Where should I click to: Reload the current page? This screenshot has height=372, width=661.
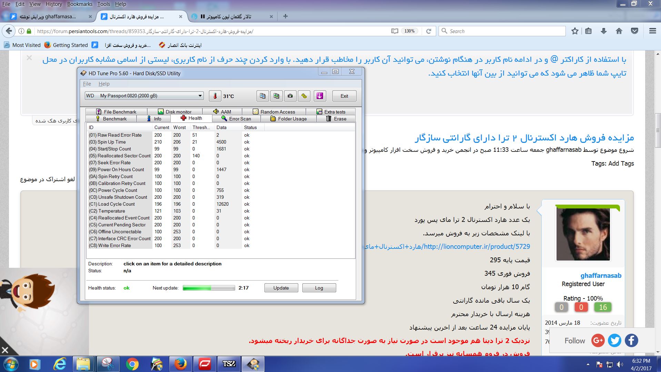point(429,31)
